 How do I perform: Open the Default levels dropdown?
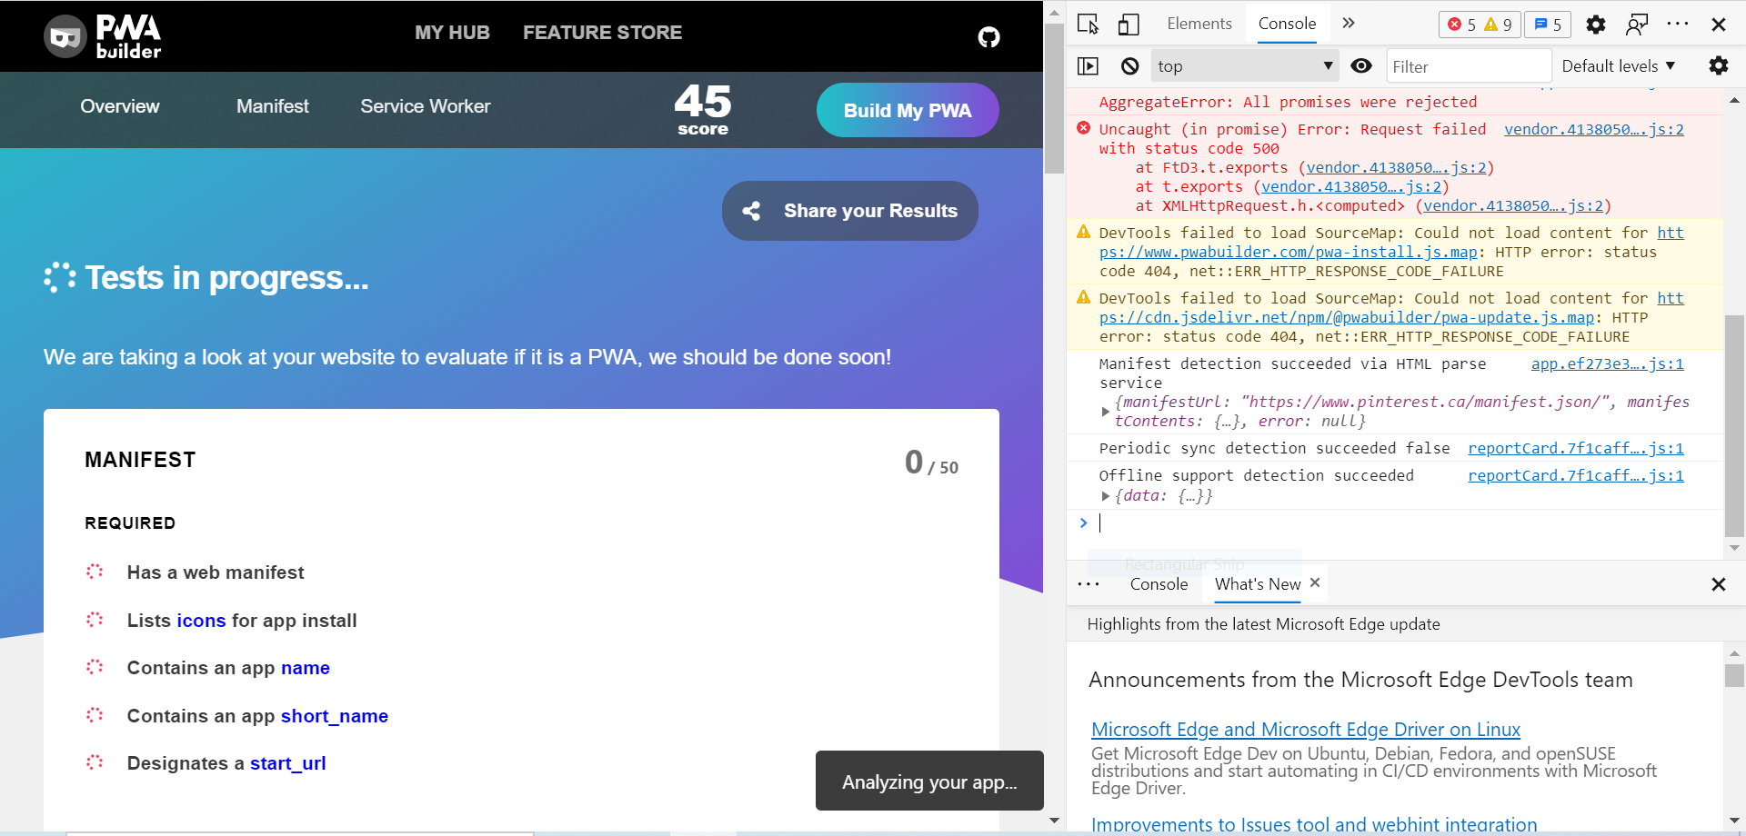tap(1618, 65)
